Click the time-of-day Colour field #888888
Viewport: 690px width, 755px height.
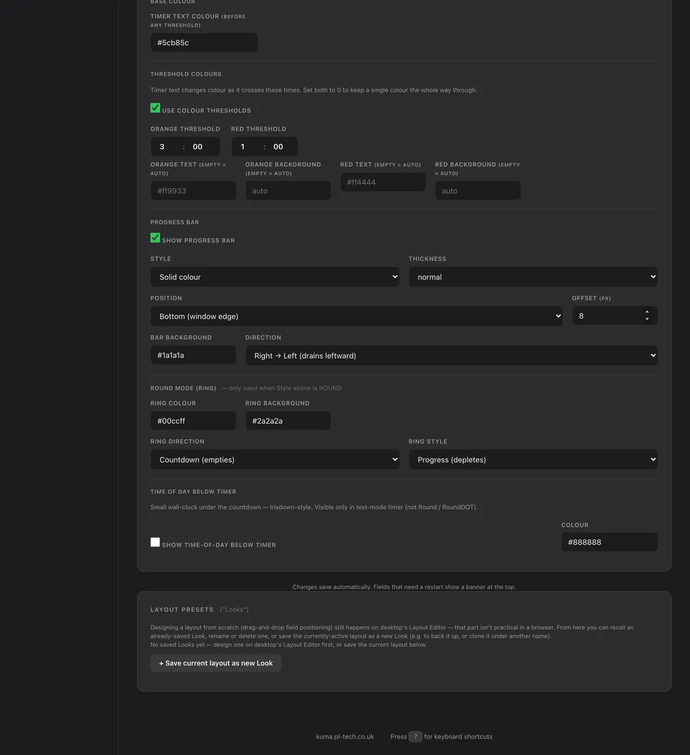point(609,542)
